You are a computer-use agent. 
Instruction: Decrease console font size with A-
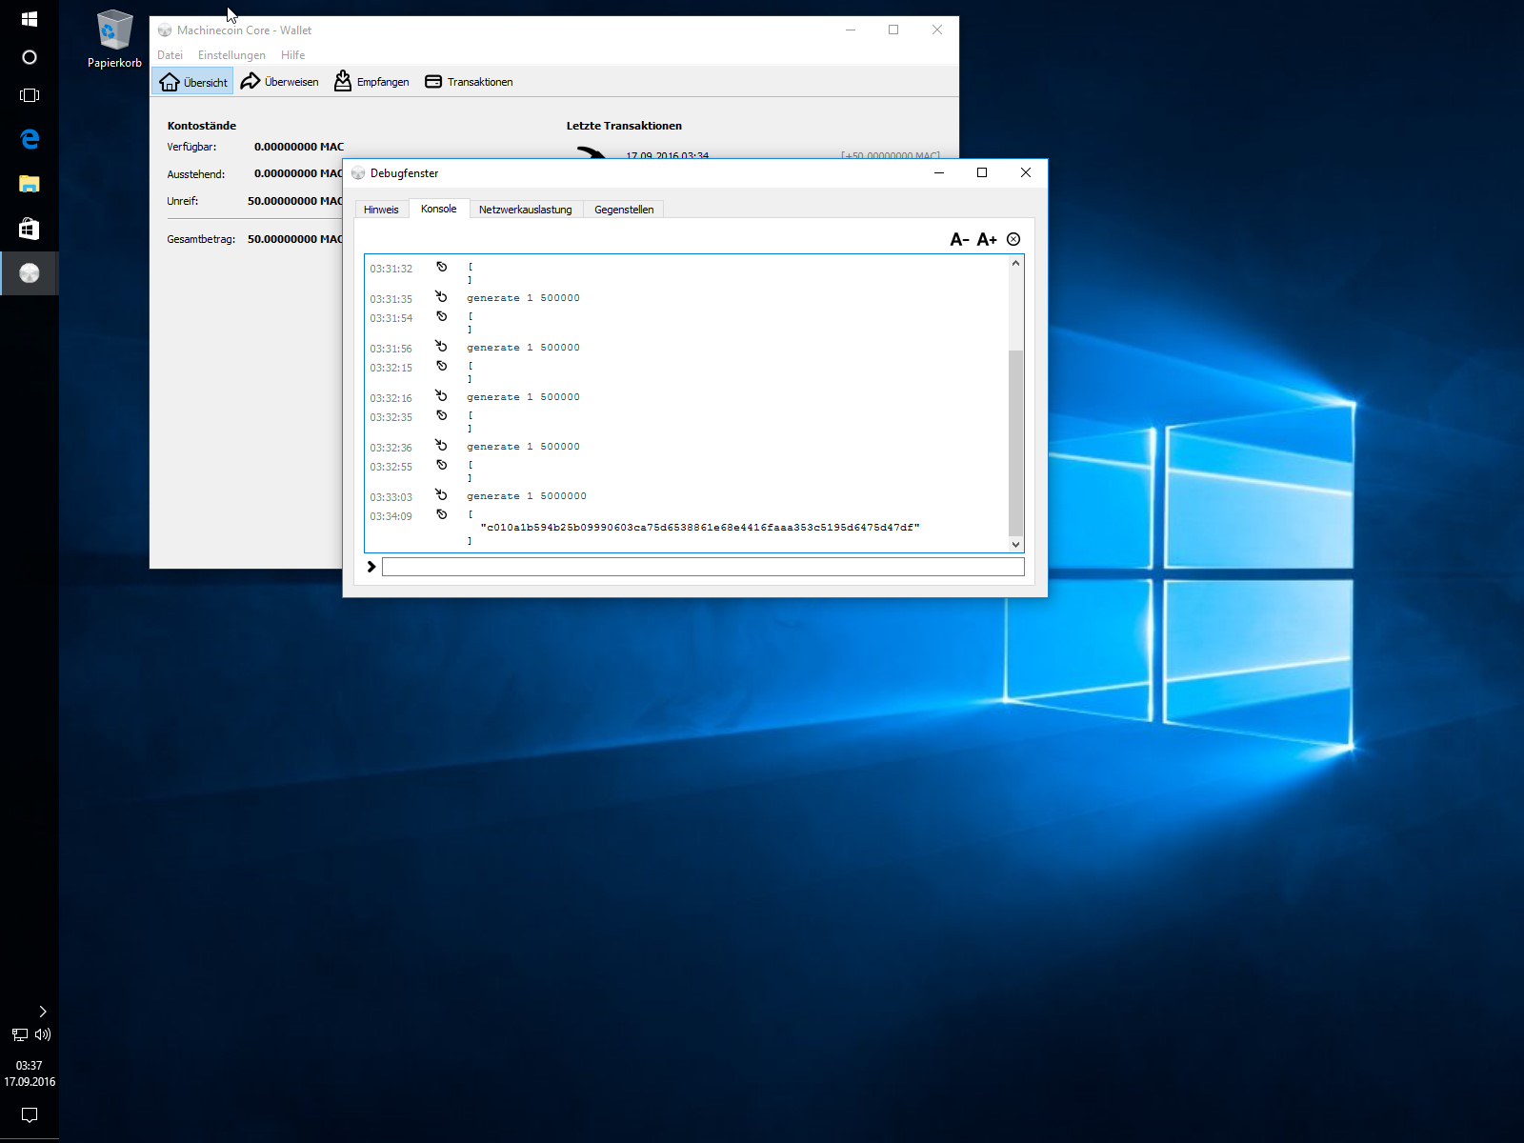pyautogui.click(x=959, y=240)
